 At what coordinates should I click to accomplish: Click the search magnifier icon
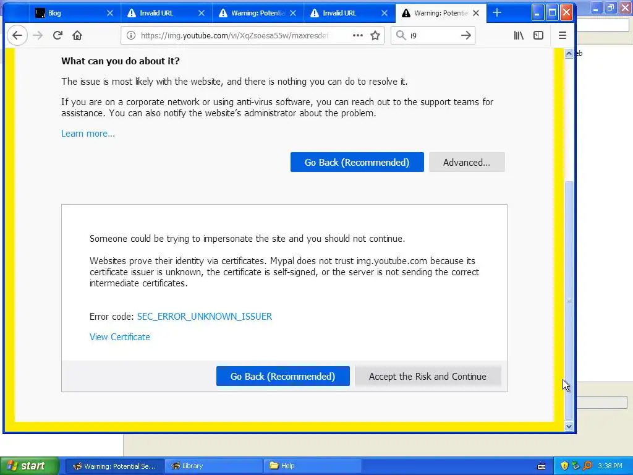click(401, 35)
